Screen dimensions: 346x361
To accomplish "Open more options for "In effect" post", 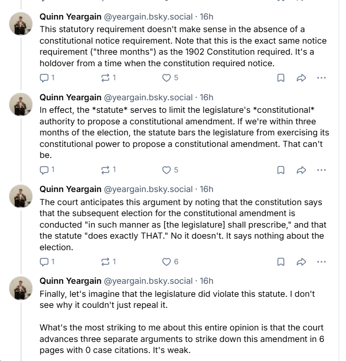I will [x=321, y=170].
